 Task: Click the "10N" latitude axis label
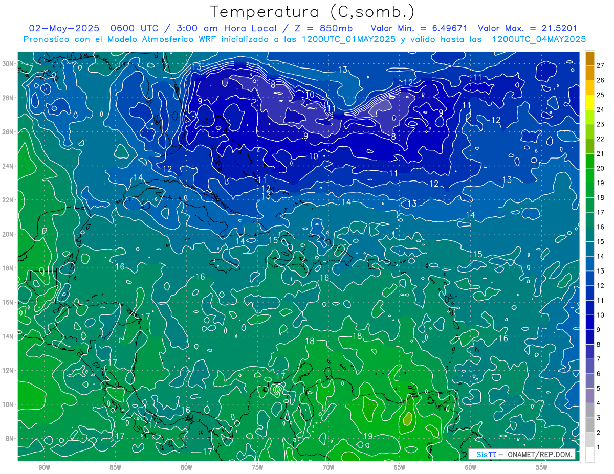click(8, 404)
